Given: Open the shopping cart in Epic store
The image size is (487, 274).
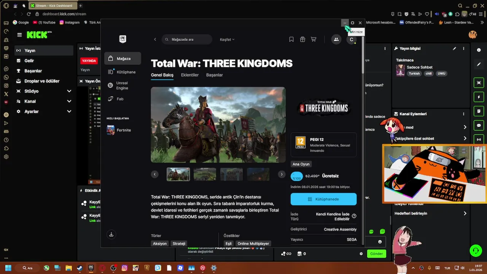Looking at the screenshot, I should tap(314, 39).
